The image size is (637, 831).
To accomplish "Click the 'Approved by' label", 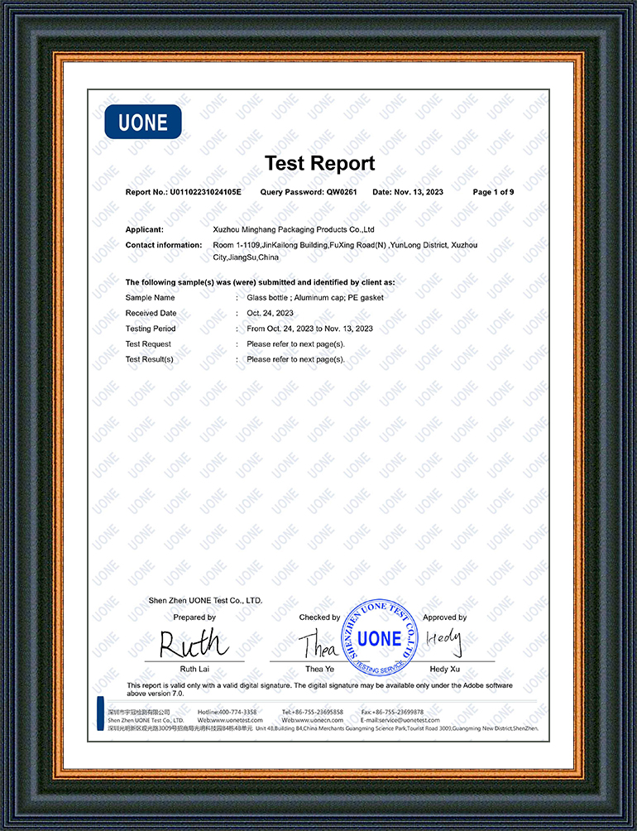I will 445,617.
